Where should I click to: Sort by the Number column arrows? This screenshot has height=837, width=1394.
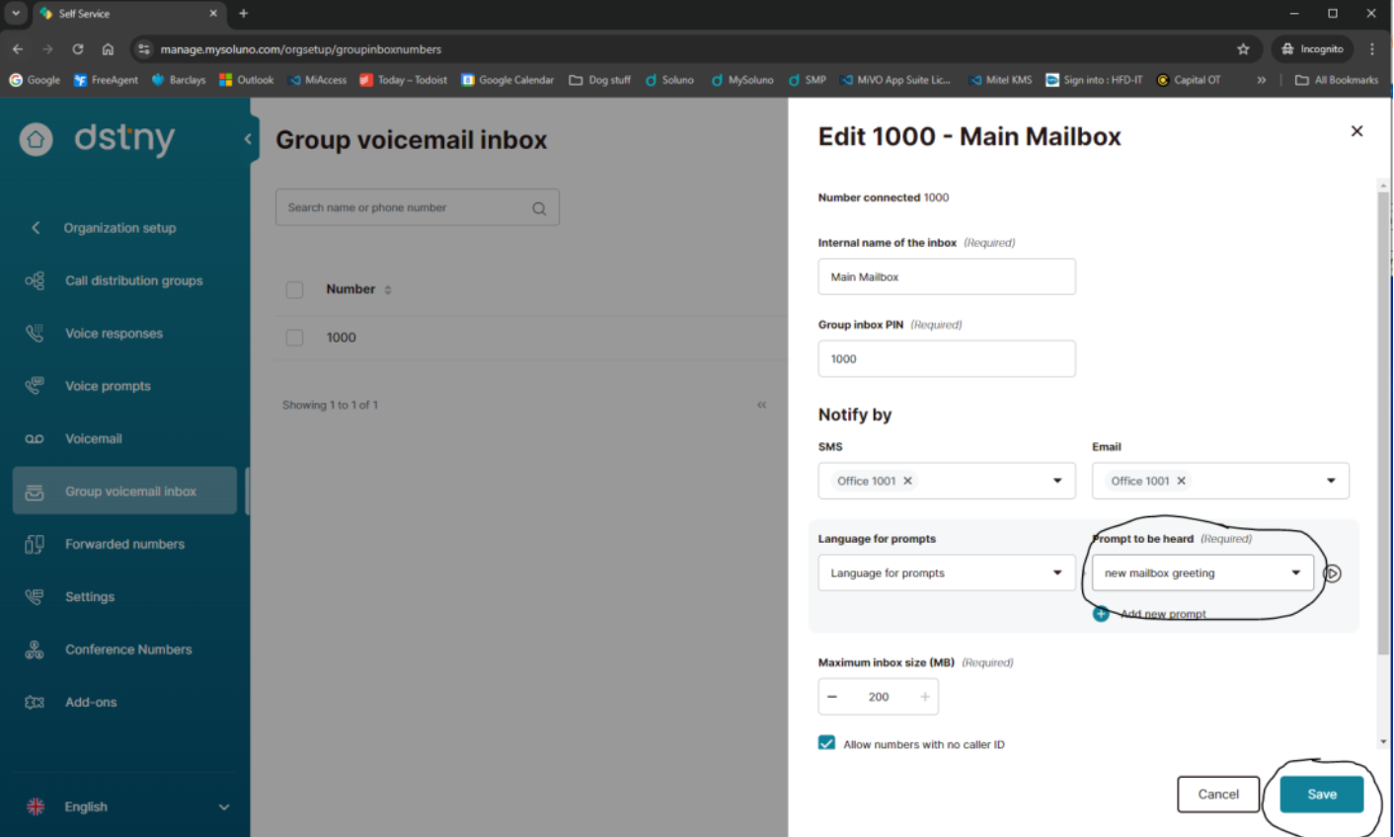pos(388,290)
